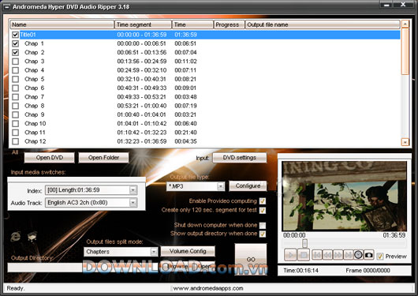418x296 pixels.
Task: Click the Time:00:16:14 status readout
Action: [300, 271]
